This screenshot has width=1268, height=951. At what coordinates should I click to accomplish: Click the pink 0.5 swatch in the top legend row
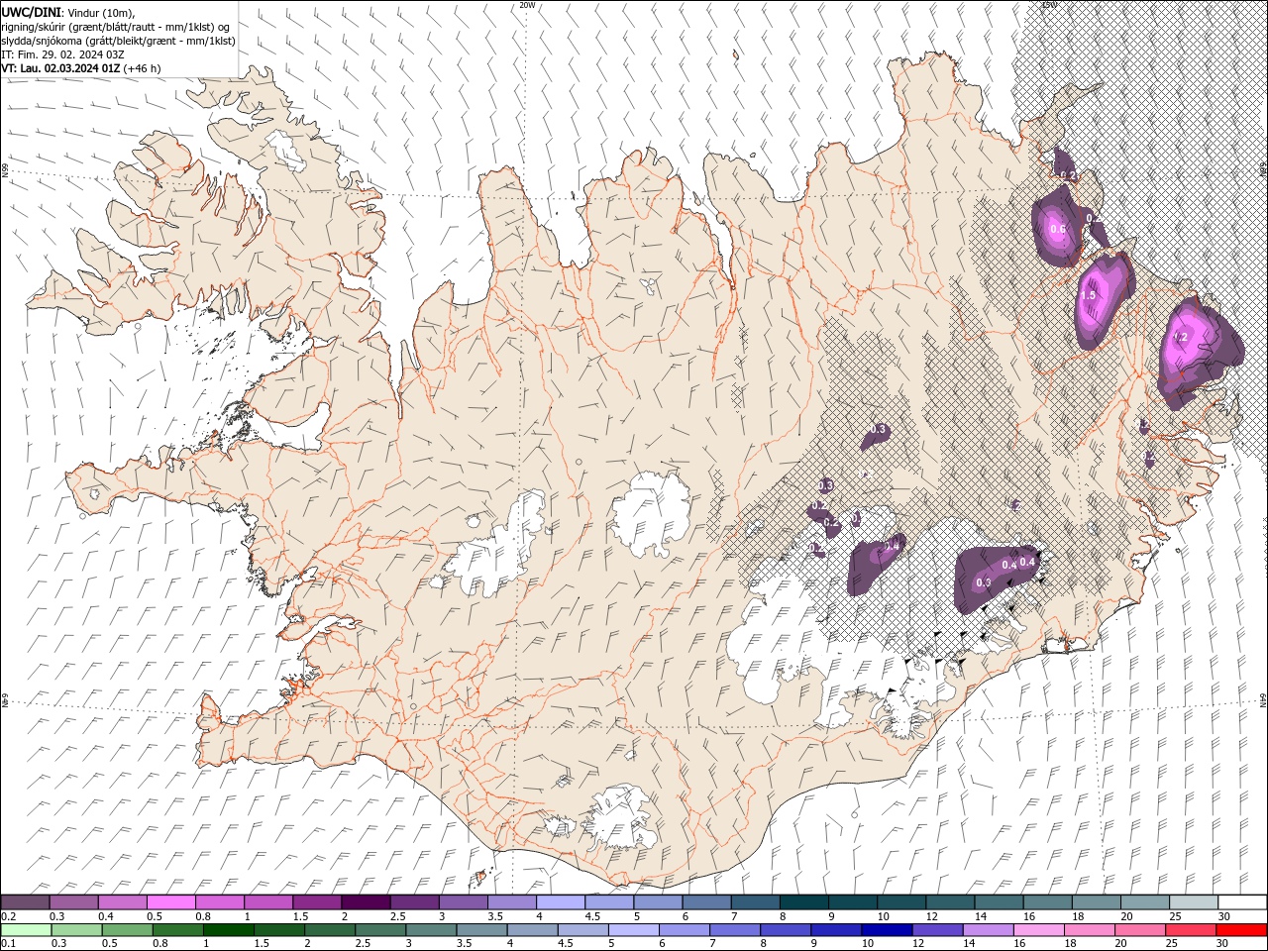(x=170, y=902)
